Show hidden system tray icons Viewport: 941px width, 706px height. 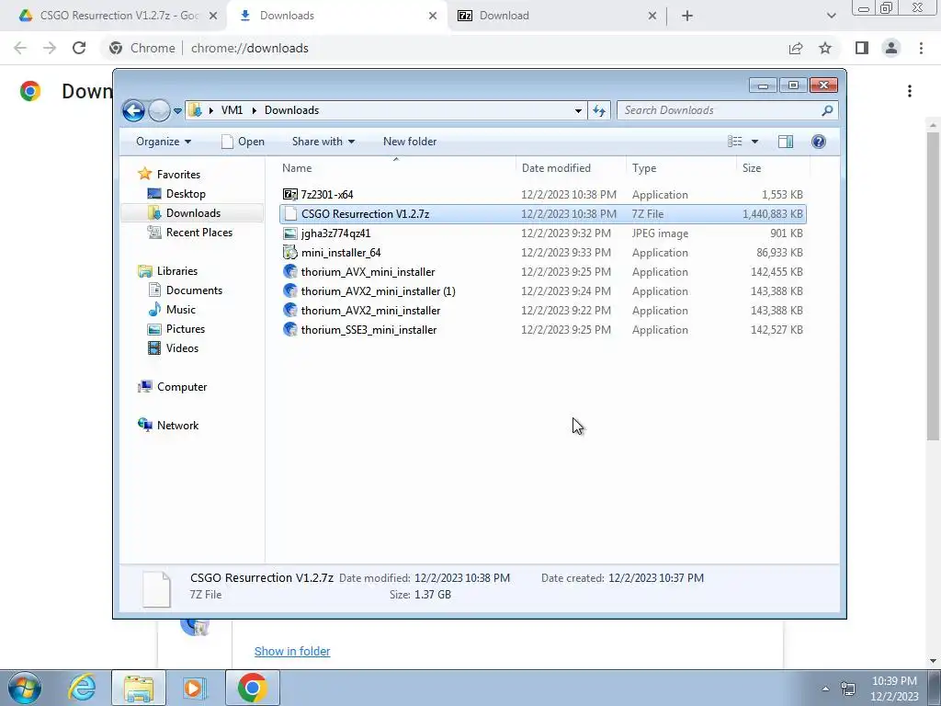(x=825, y=689)
